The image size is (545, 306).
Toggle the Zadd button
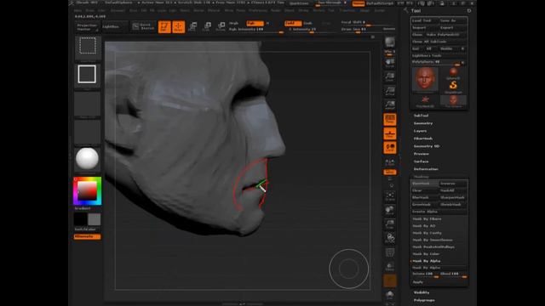tap(293, 23)
